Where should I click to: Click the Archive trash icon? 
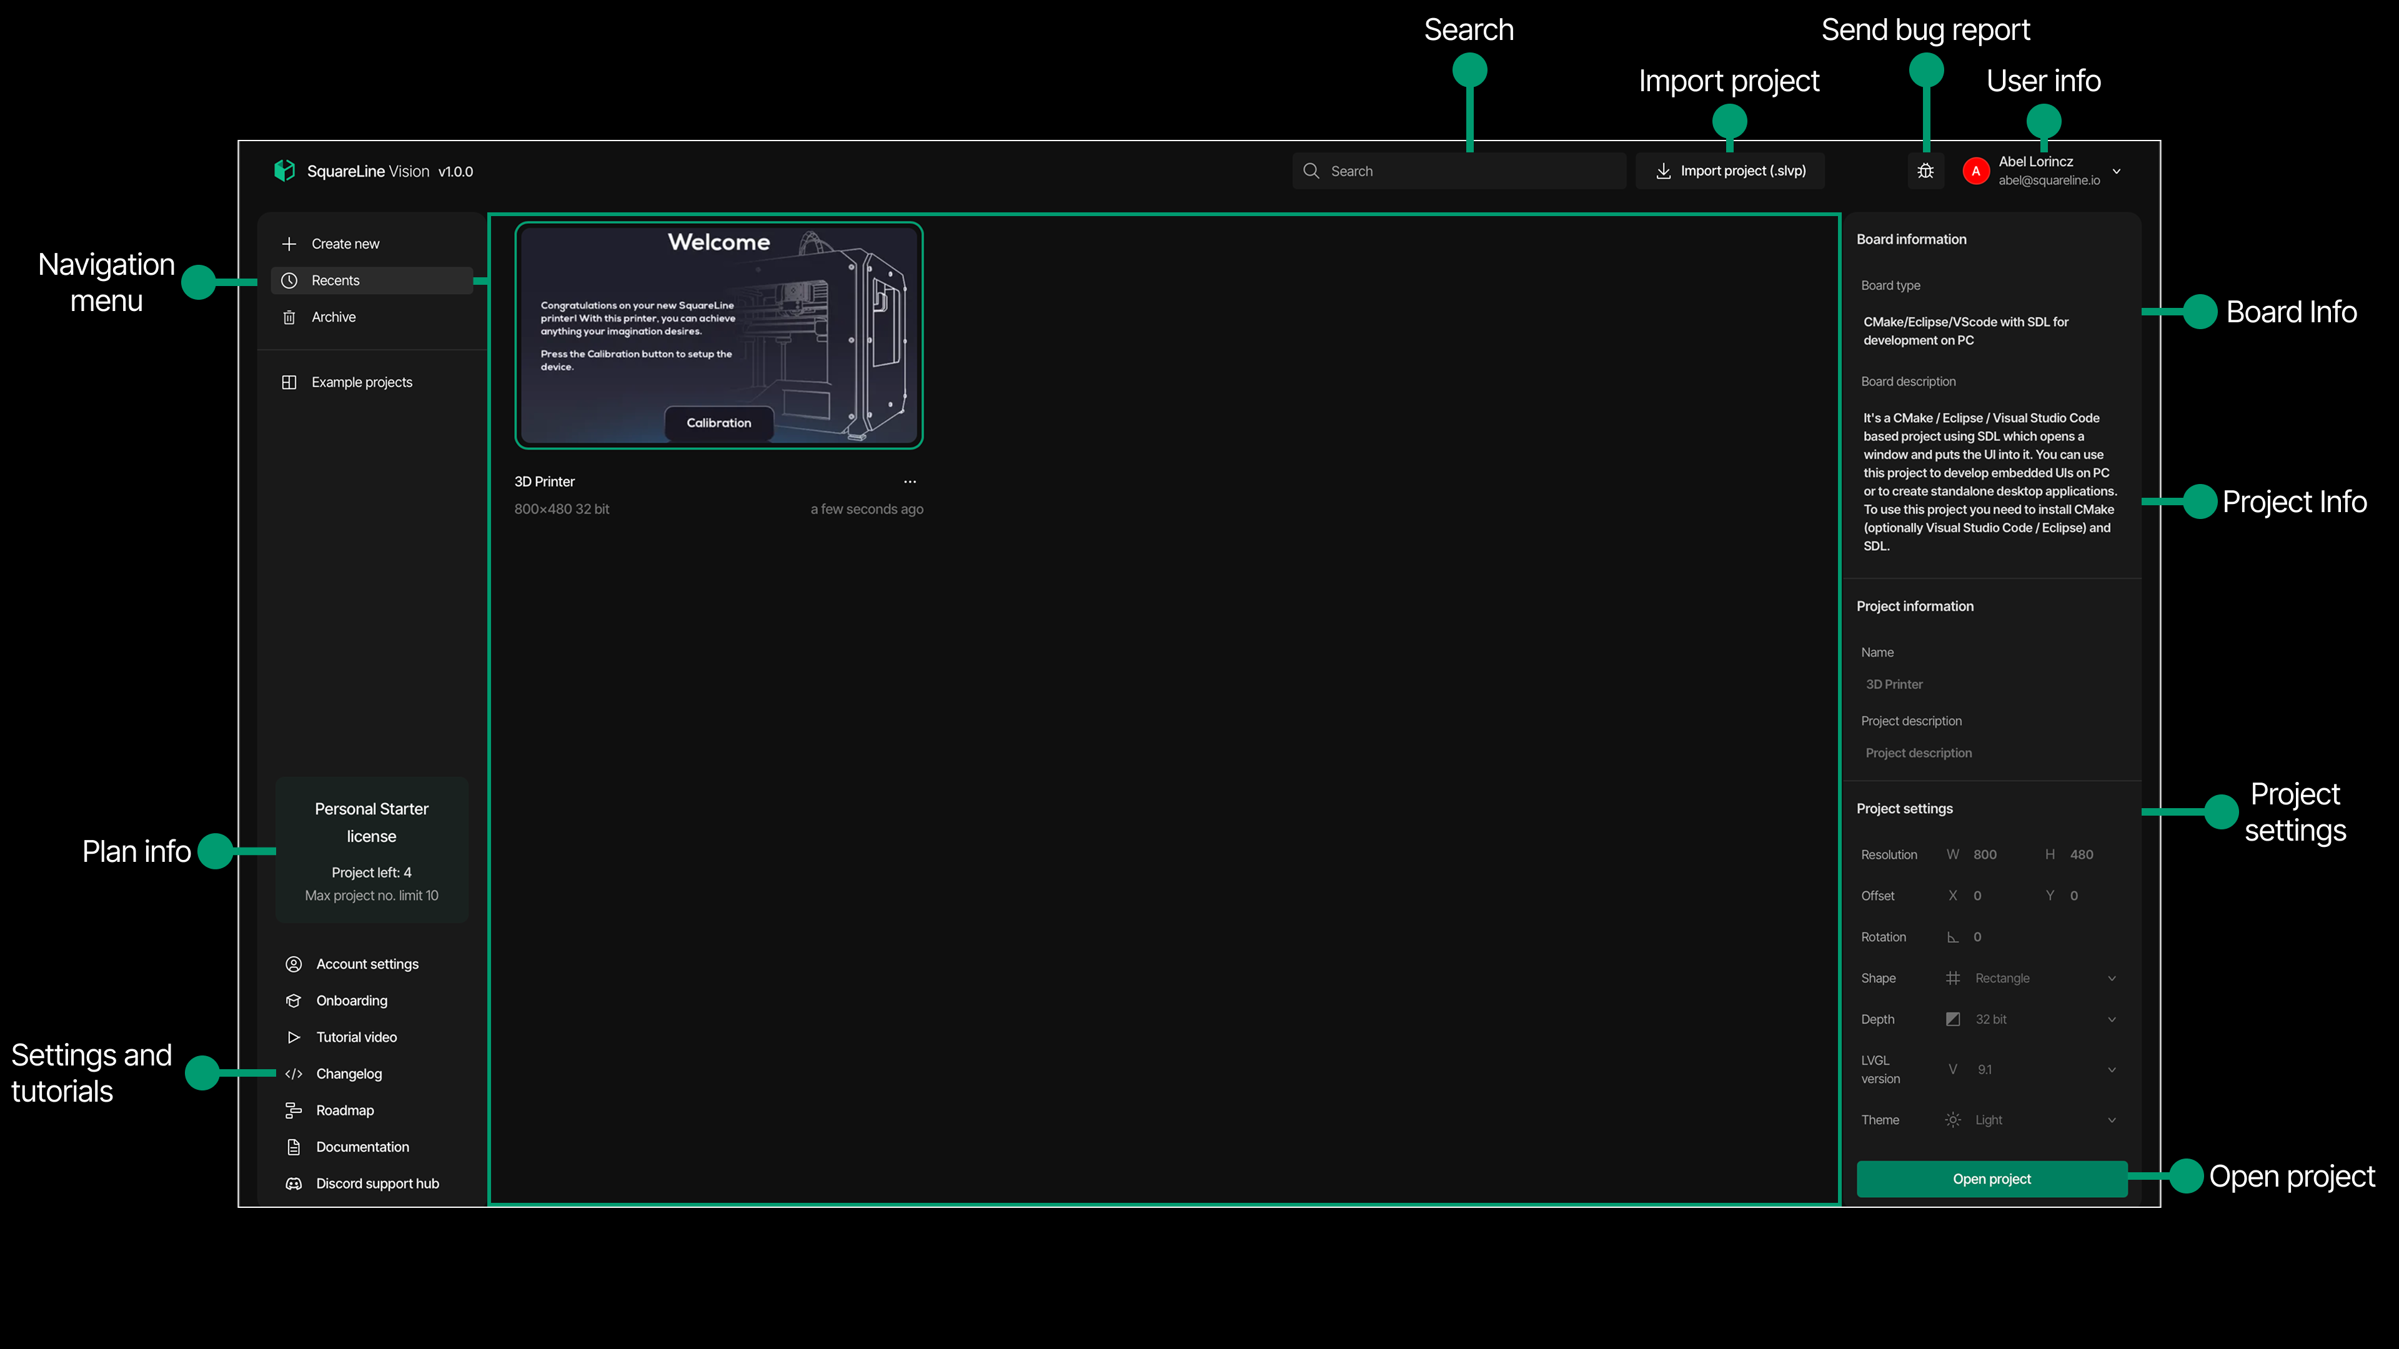pos(290,317)
